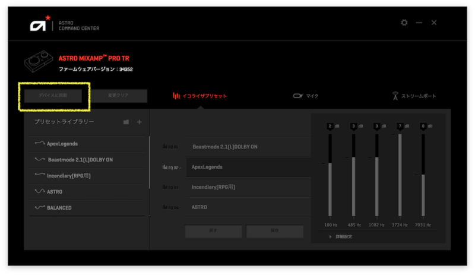The height and width of the screenshot is (275, 475).
Task: Select EQ 01 slot Beastmode 2.1(L)DOLBY ON
Action: point(248,147)
